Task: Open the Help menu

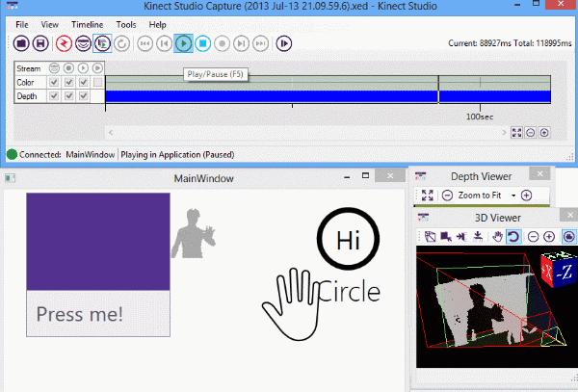Action: point(157,25)
